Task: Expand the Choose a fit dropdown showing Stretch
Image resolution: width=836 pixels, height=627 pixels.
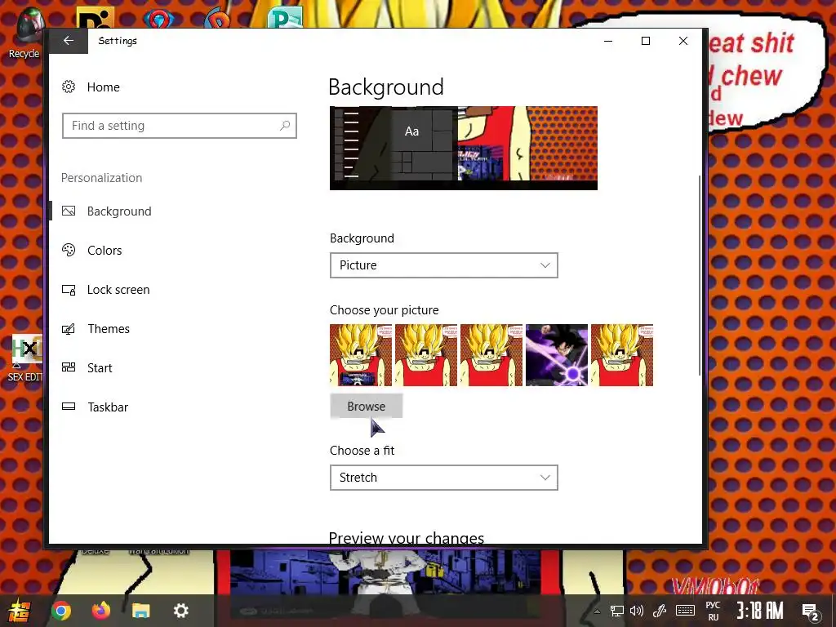Action: coord(443,478)
